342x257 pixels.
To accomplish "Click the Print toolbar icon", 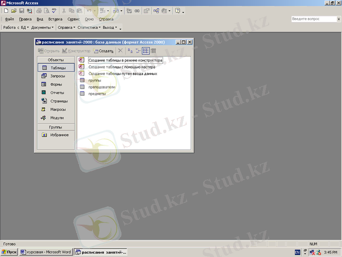I will click(x=39, y=11).
